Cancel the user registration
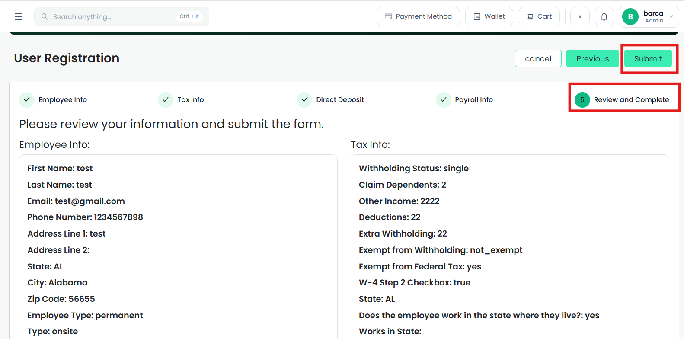 pos(538,58)
